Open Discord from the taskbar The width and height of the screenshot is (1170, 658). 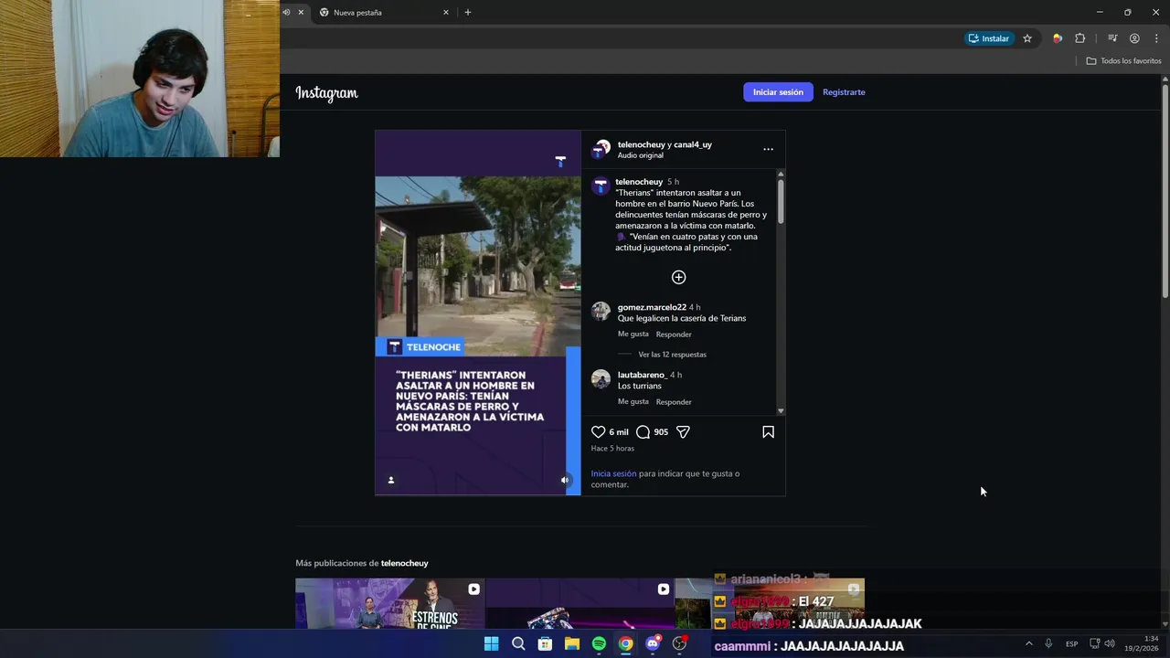point(653,643)
